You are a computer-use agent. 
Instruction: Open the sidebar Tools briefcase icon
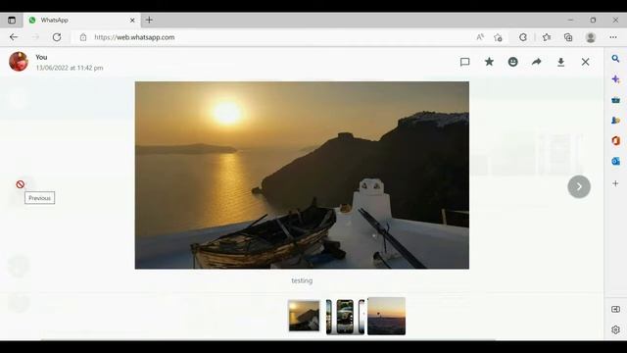pos(616,100)
